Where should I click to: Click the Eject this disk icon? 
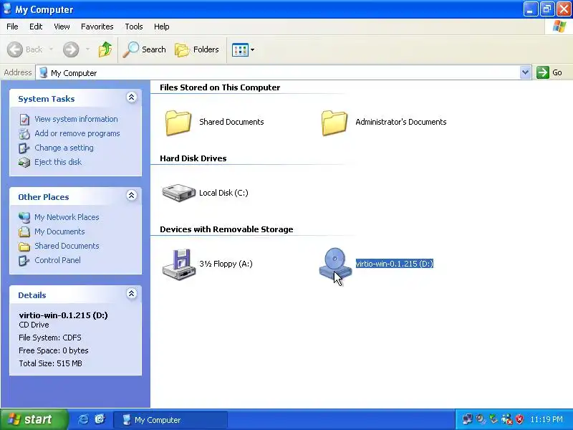(24, 163)
